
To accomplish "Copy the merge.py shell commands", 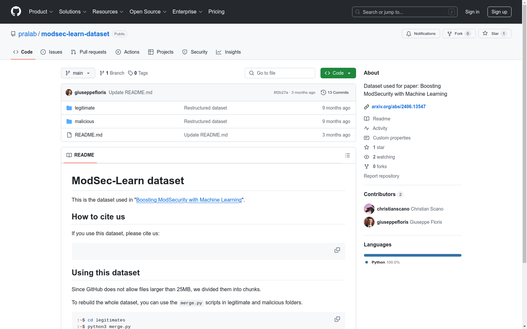I will [337, 319].
